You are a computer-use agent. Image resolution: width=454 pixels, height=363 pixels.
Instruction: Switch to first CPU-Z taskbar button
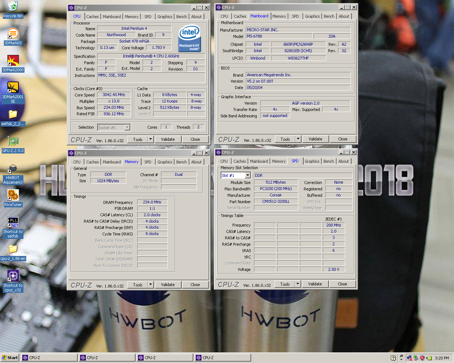[49, 358]
